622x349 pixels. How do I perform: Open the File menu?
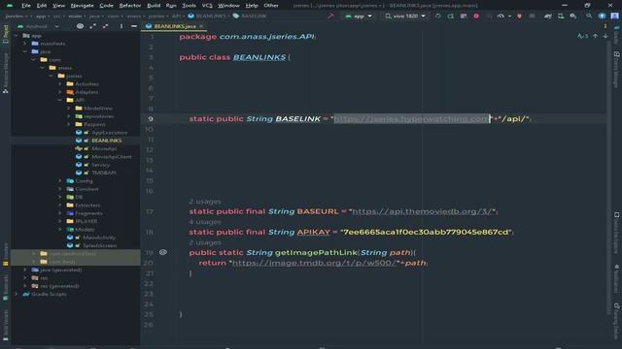(26, 6)
